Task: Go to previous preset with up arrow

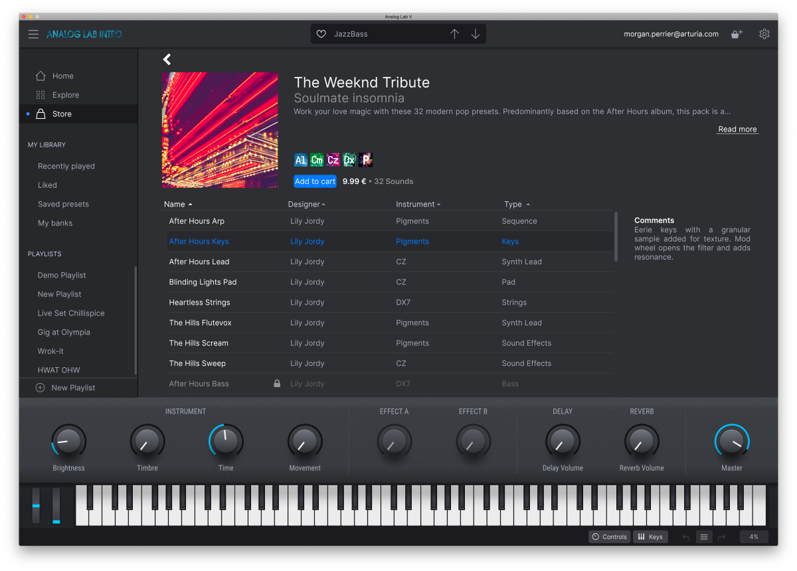Action: tap(454, 34)
